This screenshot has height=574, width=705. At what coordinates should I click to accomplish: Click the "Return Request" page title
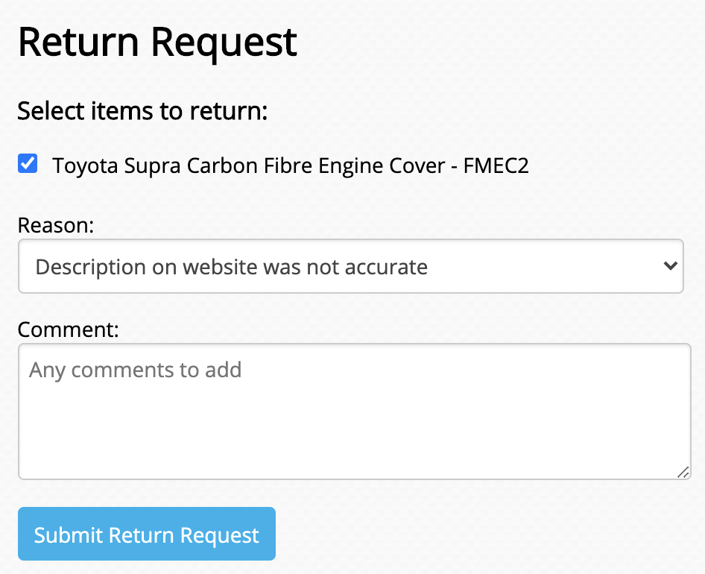coord(157,42)
